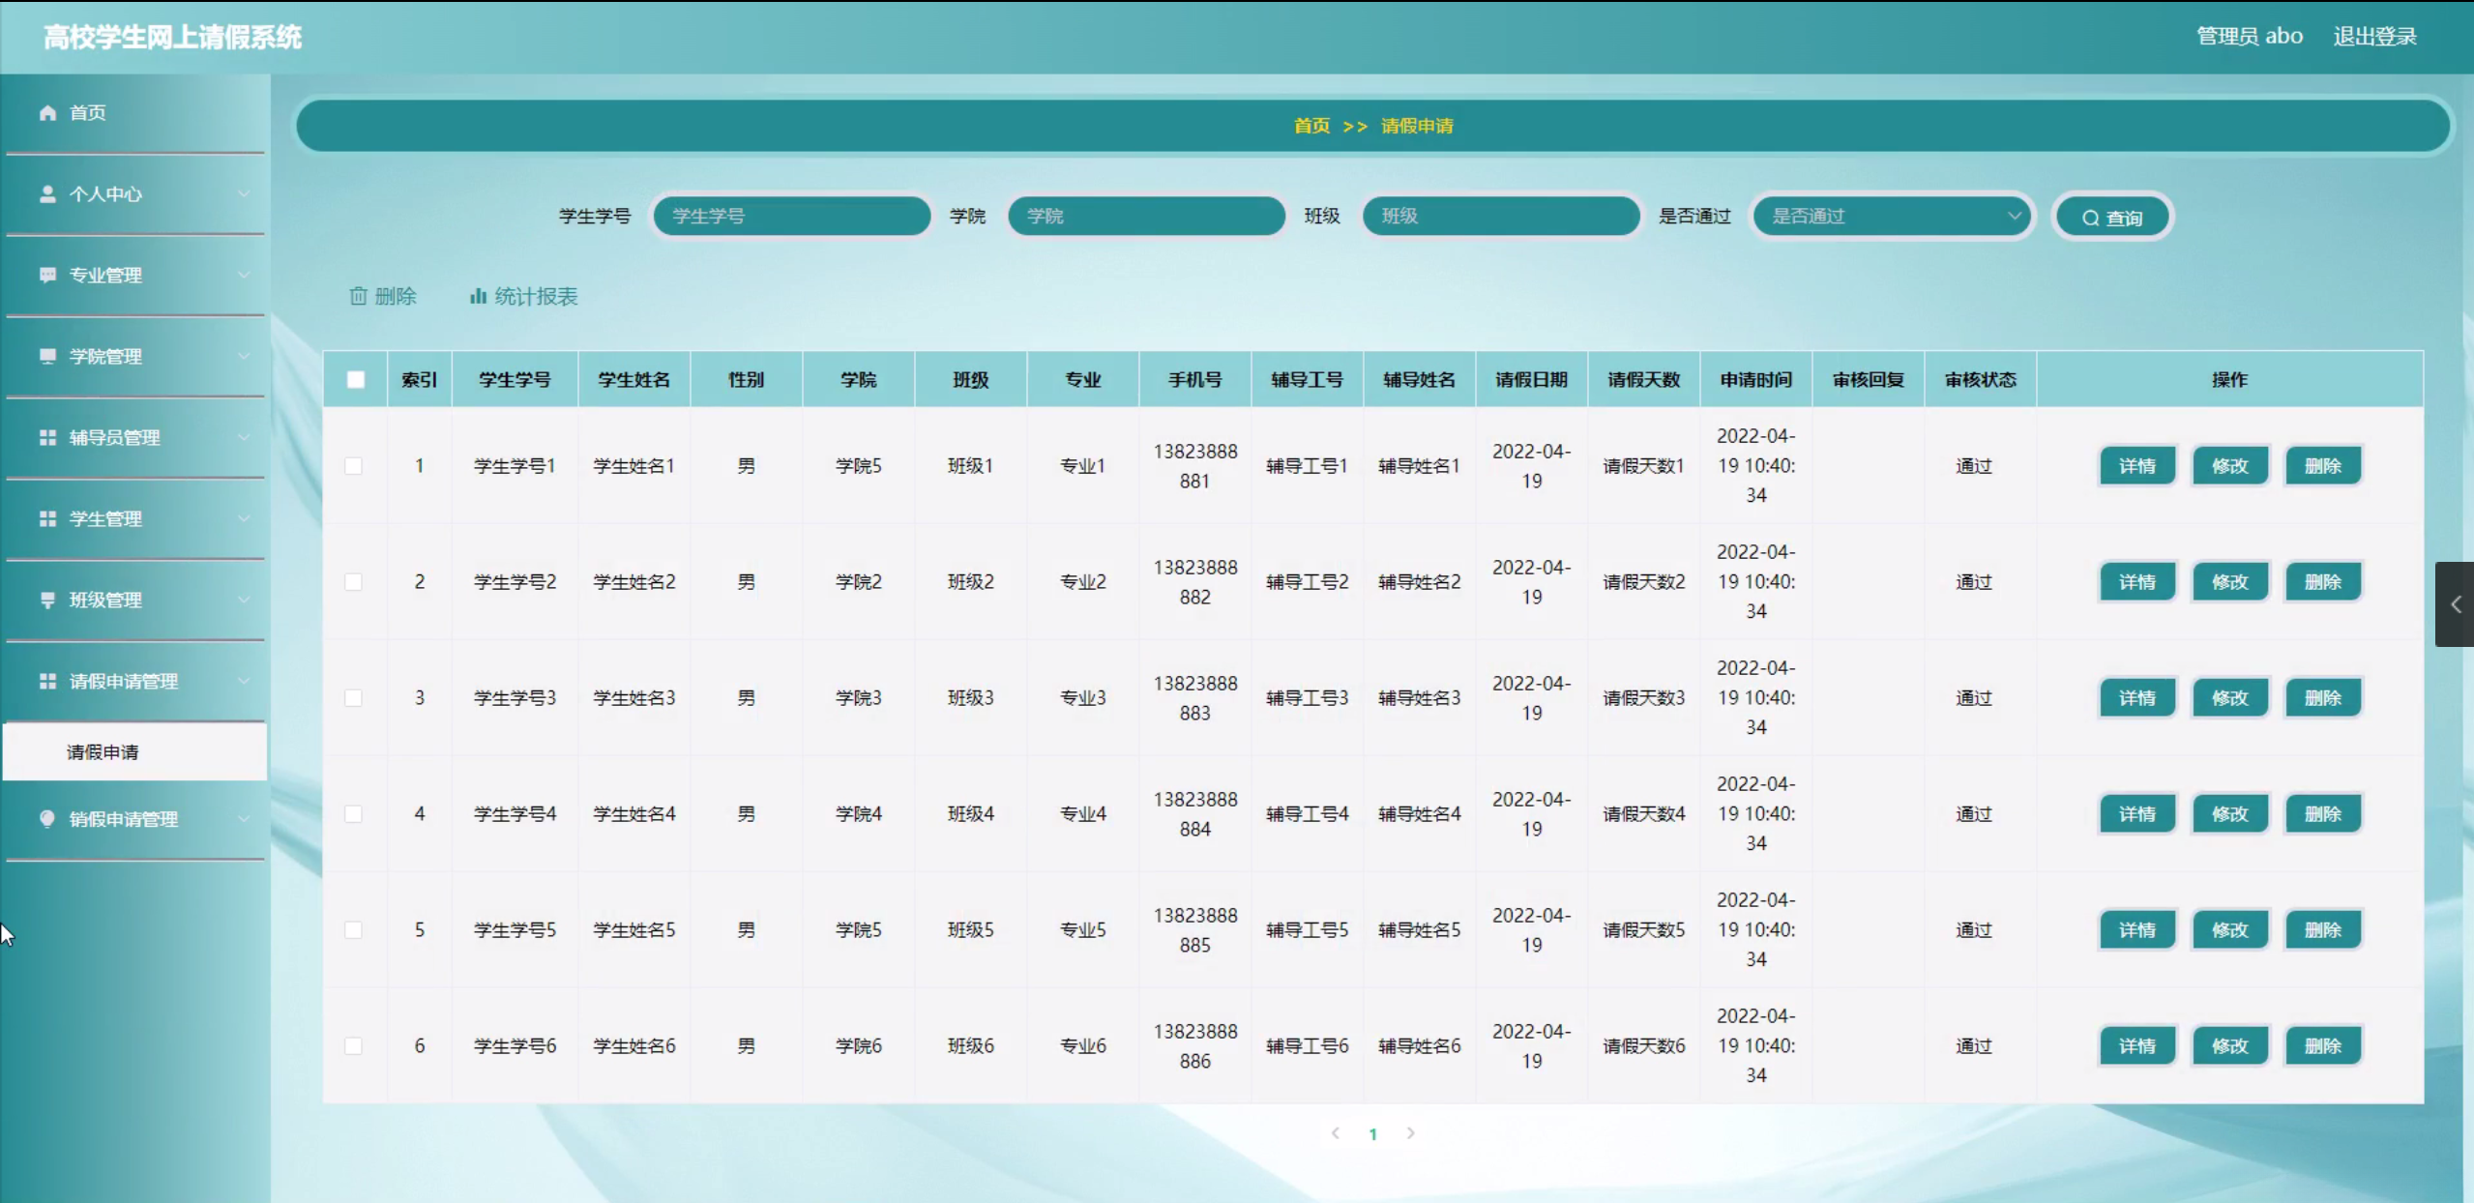Click the trash icon for 删除
Image resolution: width=2474 pixels, height=1203 pixels.
[358, 296]
